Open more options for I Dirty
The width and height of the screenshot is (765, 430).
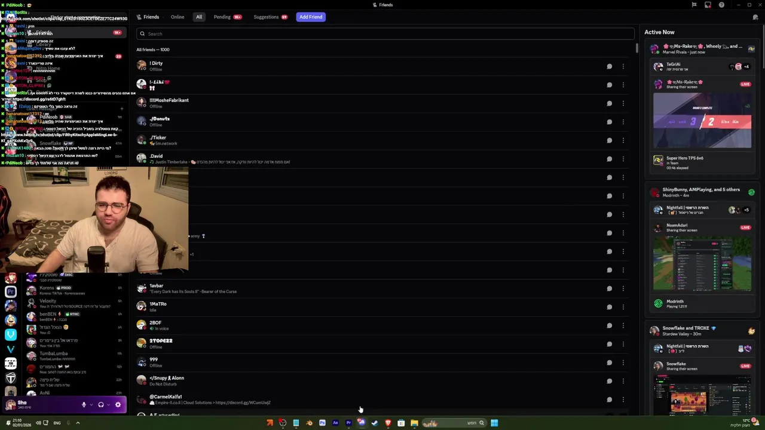click(x=623, y=66)
